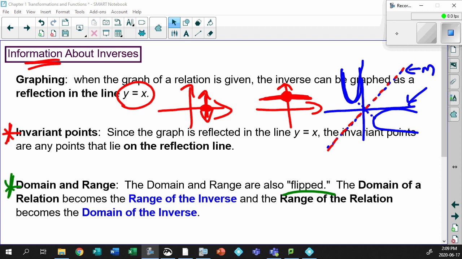The width and height of the screenshot is (462, 259).
Task: Open the Gallery side tab
Action: pyautogui.click(x=454, y=65)
